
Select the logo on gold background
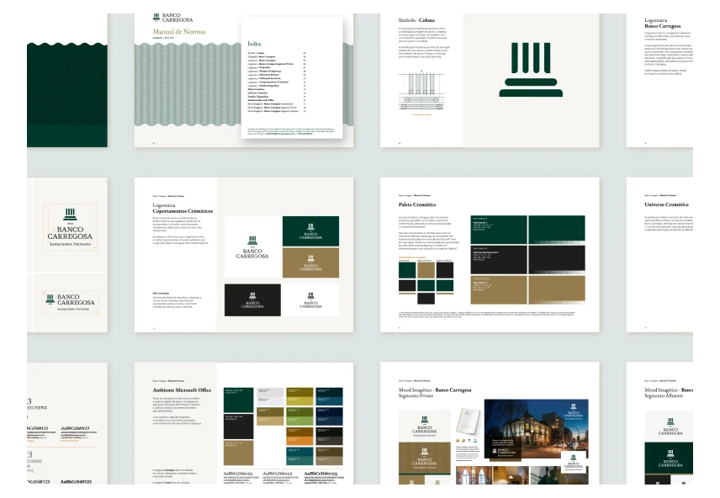(310, 262)
